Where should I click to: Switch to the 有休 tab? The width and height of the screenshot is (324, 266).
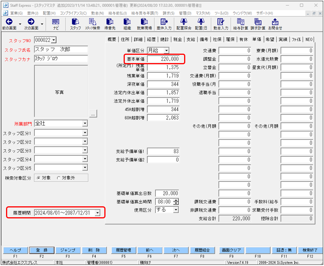coord(243,39)
